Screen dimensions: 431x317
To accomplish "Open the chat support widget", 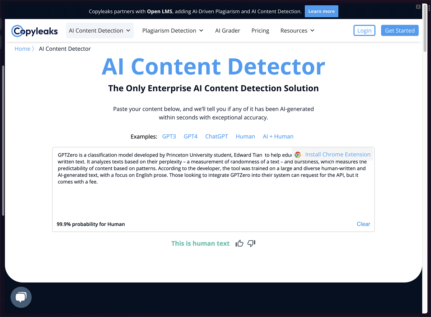I will [21, 297].
